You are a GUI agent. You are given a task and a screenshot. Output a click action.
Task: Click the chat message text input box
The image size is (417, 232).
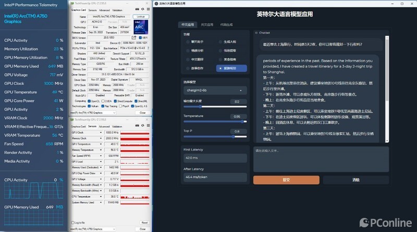tap(321, 159)
